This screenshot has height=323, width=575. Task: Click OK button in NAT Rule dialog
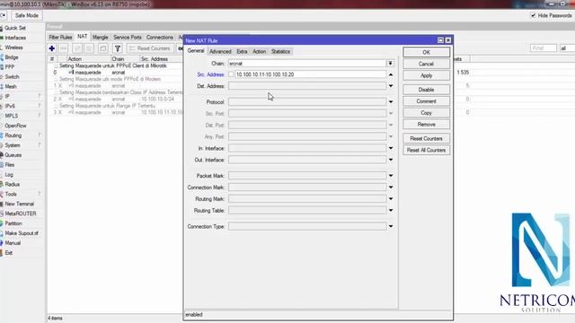point(426,52)
